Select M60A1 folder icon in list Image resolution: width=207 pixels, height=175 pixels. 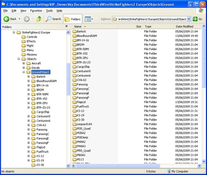point(75,155)
